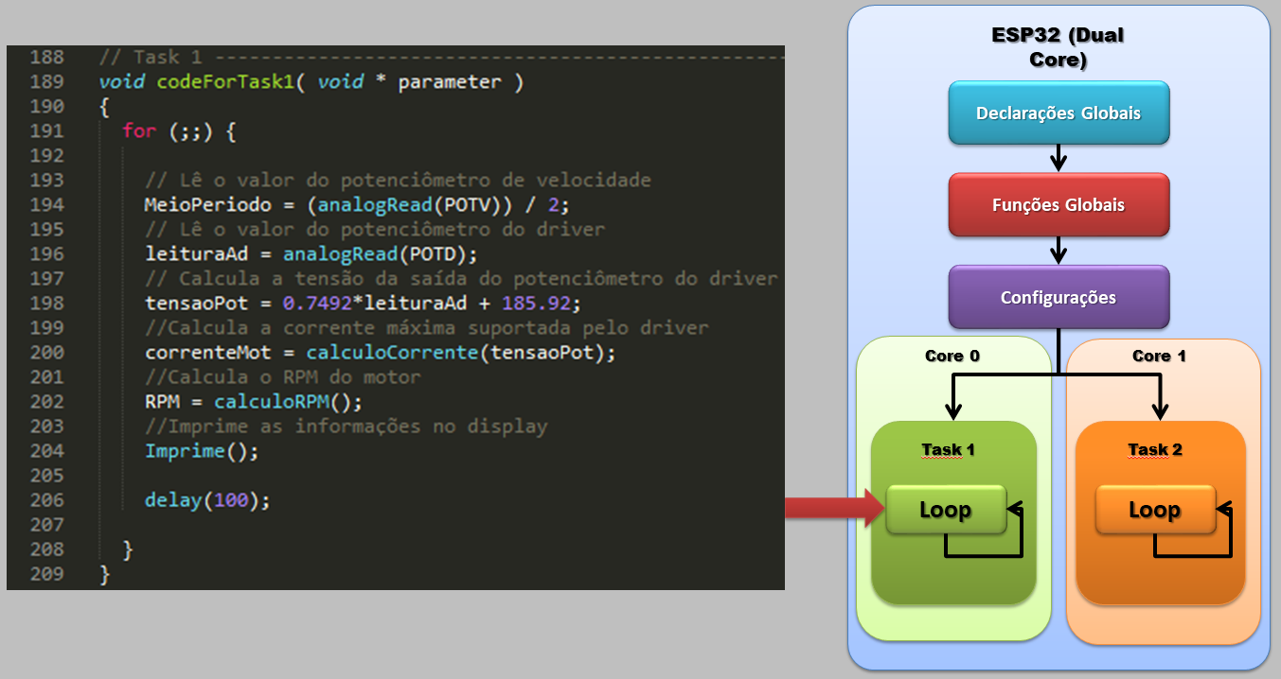Click the arrow between Funções Globais and Configurações

tap(1059, 251)
